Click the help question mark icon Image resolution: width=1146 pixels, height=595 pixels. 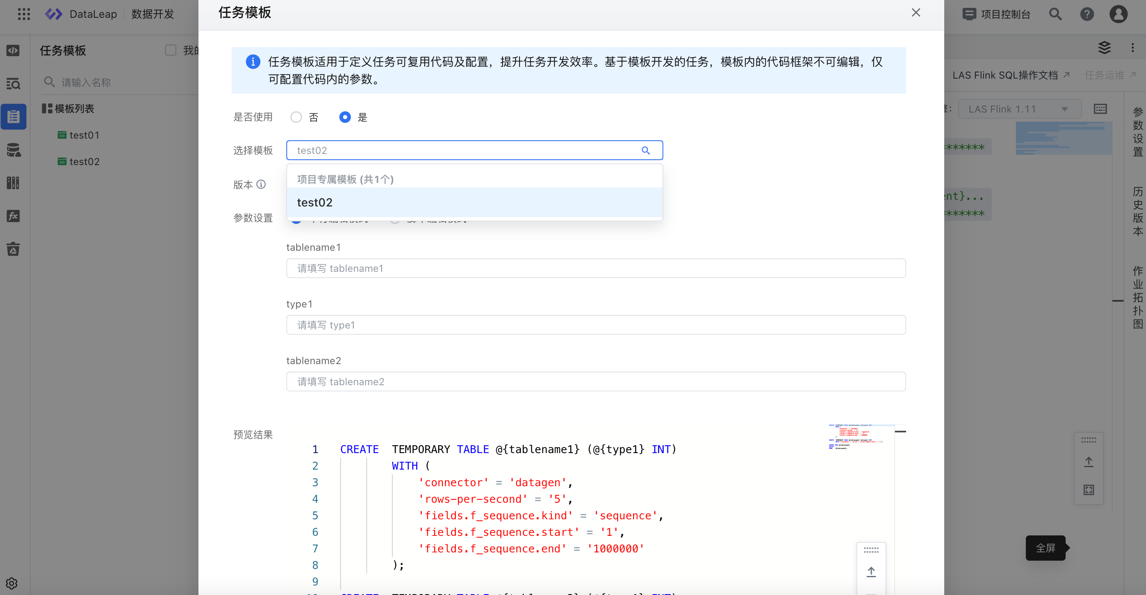coord(1087,14)
